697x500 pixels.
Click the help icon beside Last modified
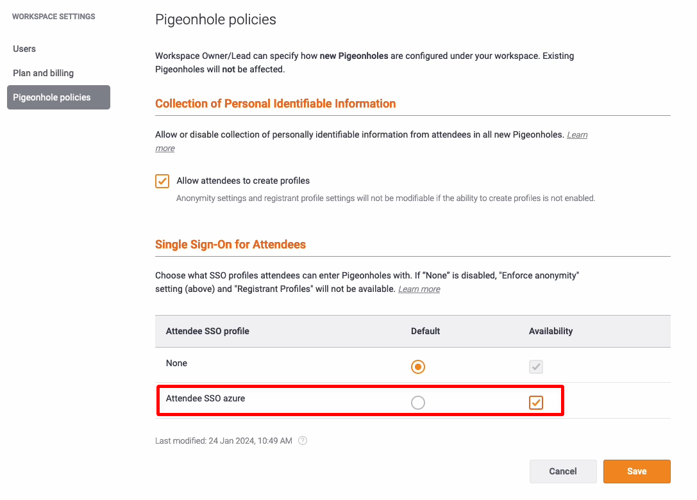303,440
